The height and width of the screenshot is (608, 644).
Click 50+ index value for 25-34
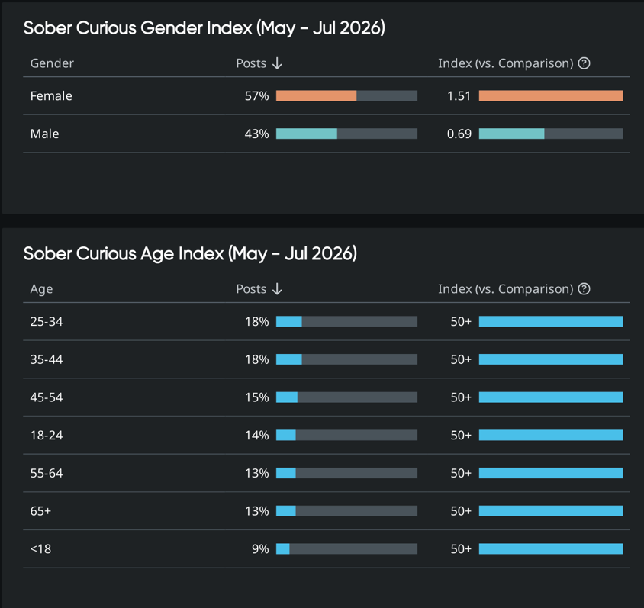tap(461, 321)
